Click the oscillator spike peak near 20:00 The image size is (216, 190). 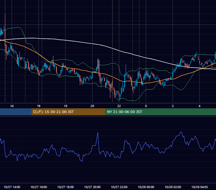point(98,133)
